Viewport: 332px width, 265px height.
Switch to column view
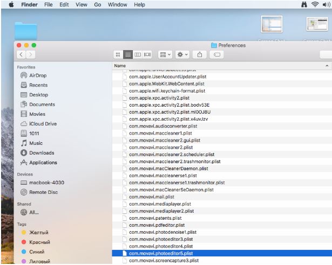pos(138,55)
